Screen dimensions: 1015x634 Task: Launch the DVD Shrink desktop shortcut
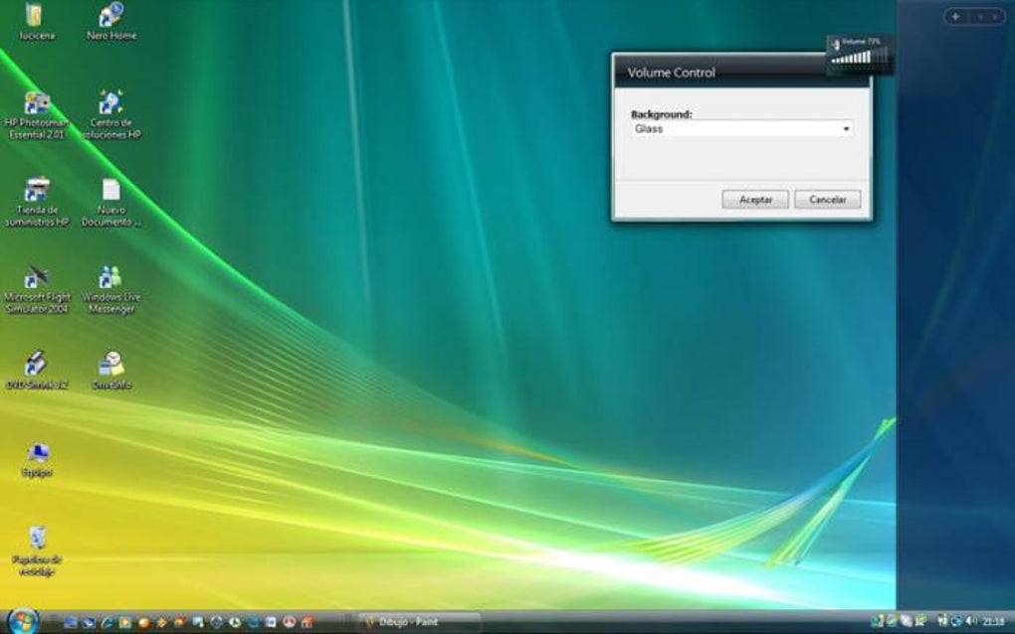(37, 371)
